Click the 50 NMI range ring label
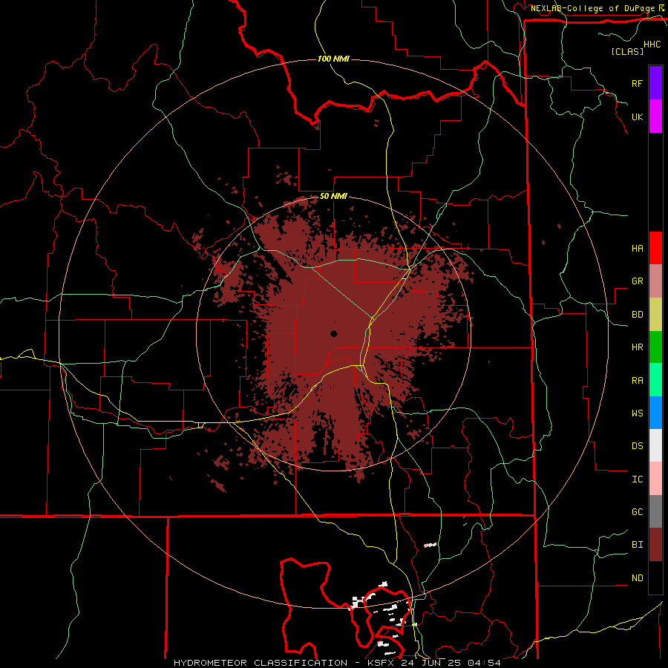Screen dimensions: 668x668 [333, 197]
